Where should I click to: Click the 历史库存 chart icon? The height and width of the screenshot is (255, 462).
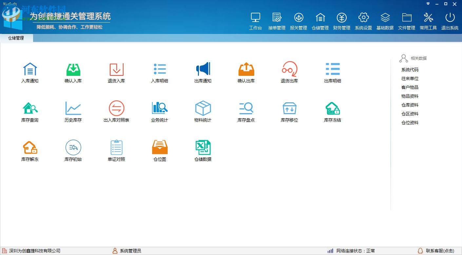73,108
